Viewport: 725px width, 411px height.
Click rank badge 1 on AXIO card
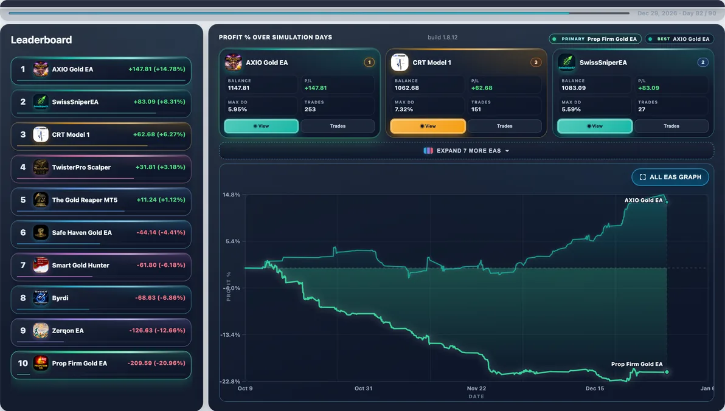point(369,62)
